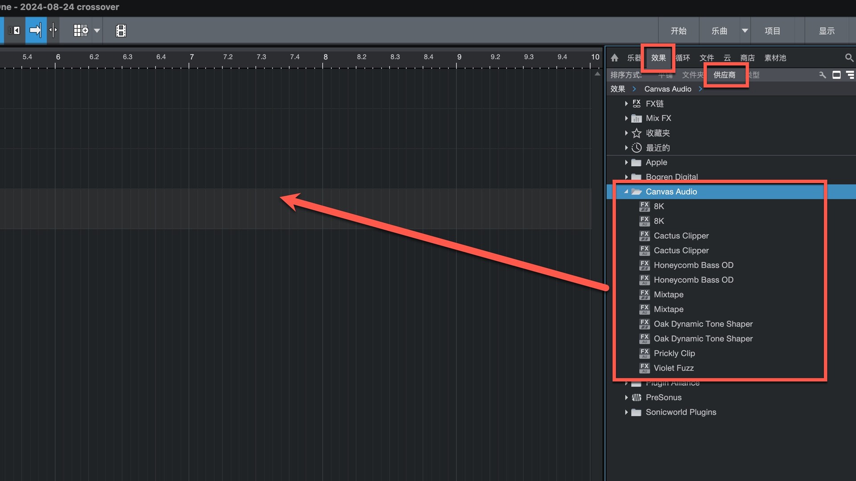Screen dimensions: 856x481
Task: Click the 项目 (Project) button
Action: click(x=772, y=31)
